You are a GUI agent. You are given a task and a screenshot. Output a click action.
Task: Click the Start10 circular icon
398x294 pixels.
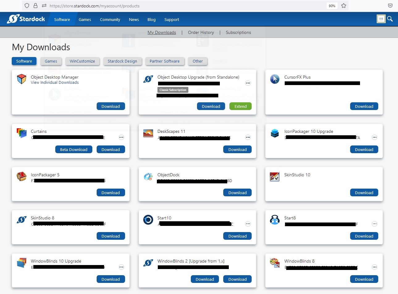click(148, 220)
